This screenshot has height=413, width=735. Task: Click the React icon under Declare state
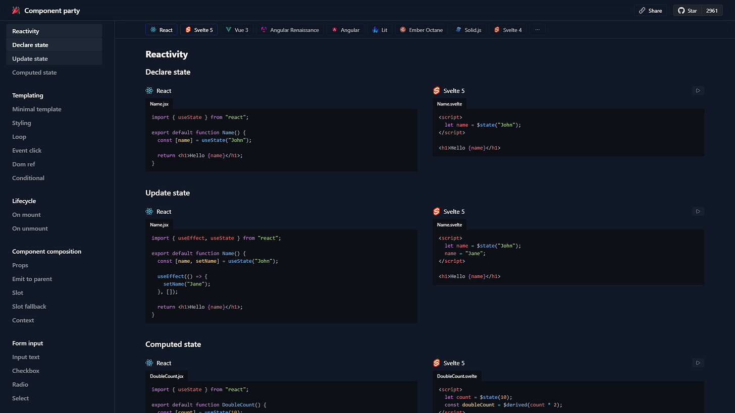(149, 91)
